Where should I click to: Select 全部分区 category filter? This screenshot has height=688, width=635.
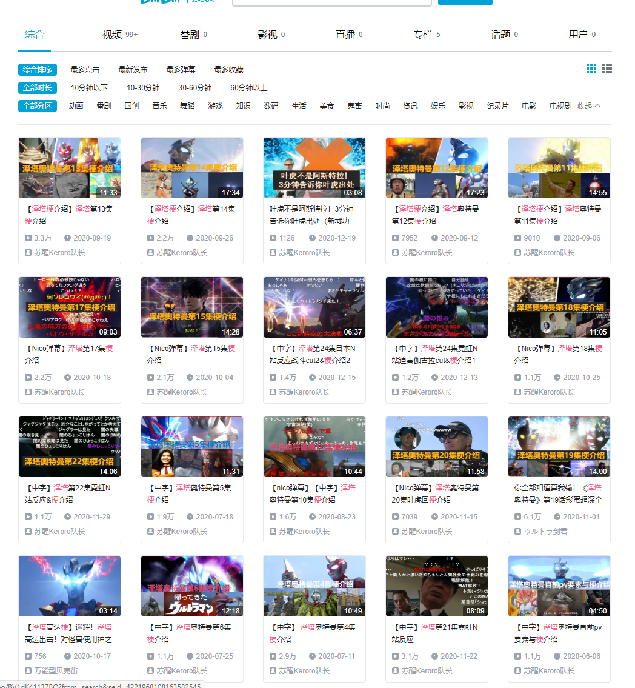click(38, 105)
